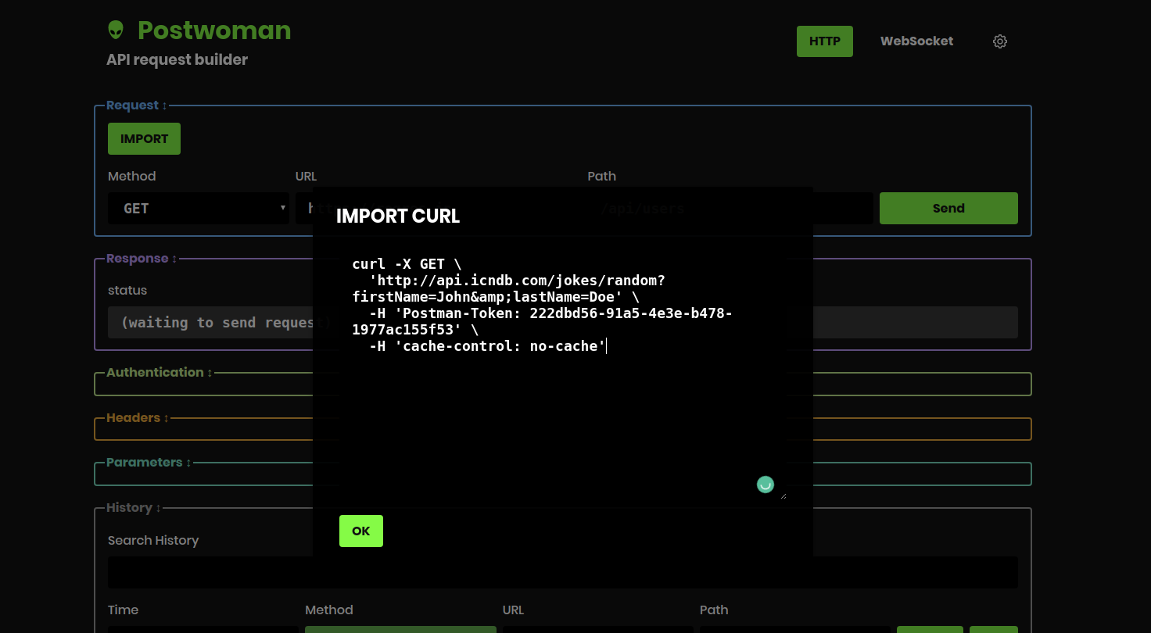This screenshot has width=1151, height=633.
Task: Click the 'cache-control: no-cache' line in the curl text
Action: (488, 346)
